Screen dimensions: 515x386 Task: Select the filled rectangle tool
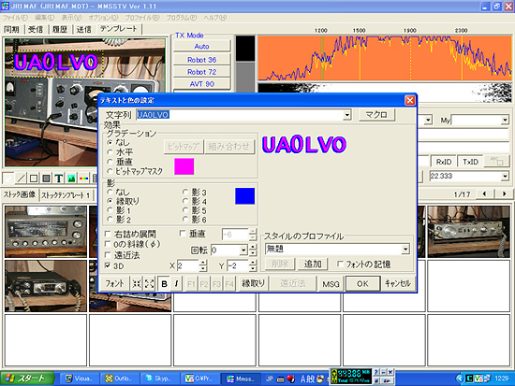pos(46,179)
